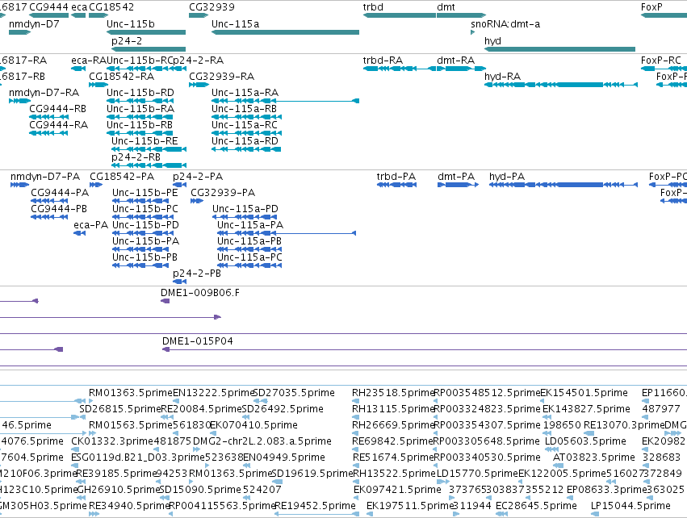Select the dmt gene label

[x=446, y=7]
